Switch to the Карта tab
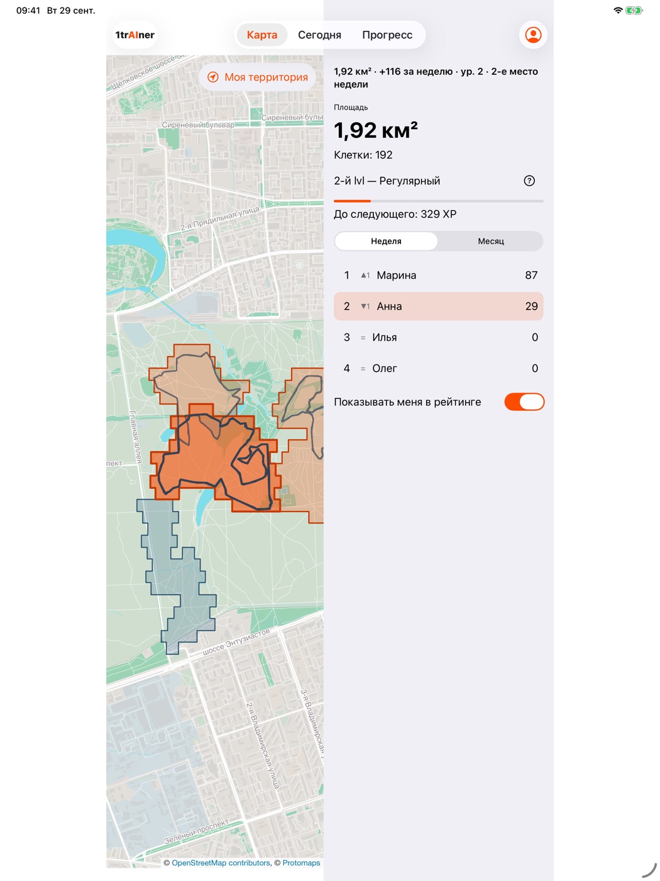This screenshot has height=881, width=660. [262, 35]
